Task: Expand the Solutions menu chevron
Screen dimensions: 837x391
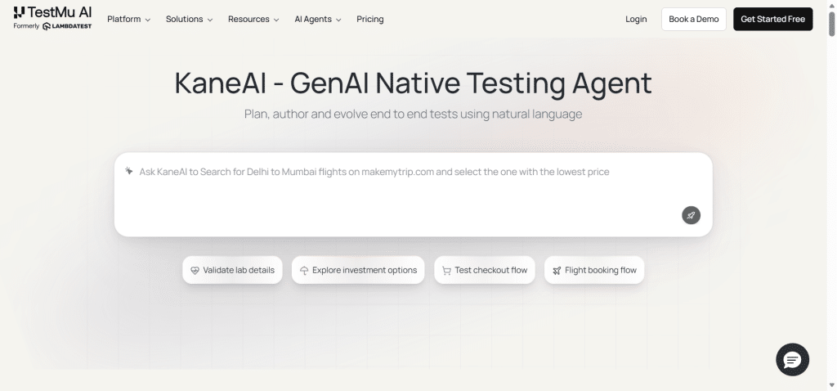Action: tap(210, 20)
